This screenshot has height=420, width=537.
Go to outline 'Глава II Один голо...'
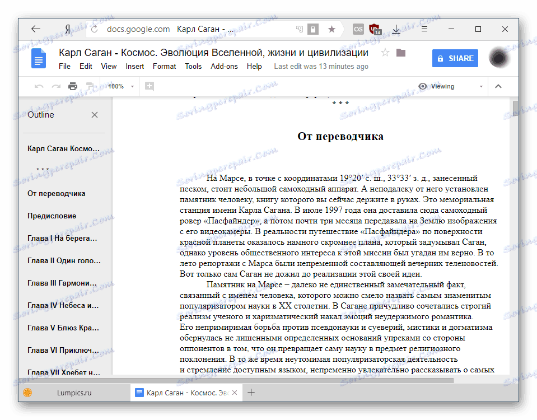(x=64, y=261)
